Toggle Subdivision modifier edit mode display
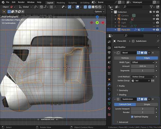Image resolution: width=161 pixels, height=129 pixels. coord(138,99)
